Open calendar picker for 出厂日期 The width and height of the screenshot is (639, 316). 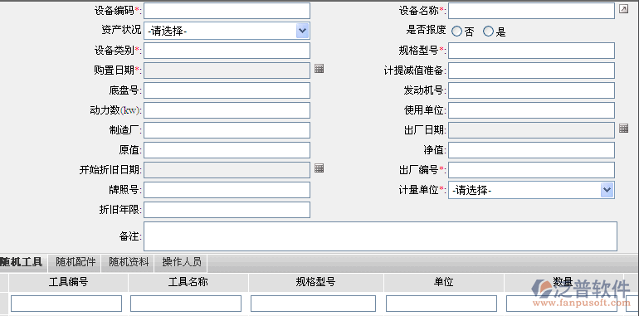coord(623,129)
